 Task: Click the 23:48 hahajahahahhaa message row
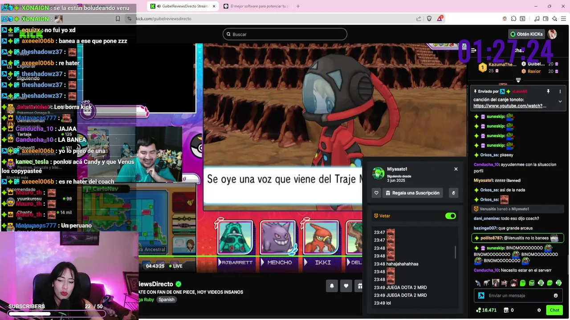396,264
